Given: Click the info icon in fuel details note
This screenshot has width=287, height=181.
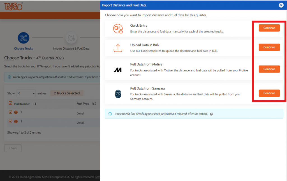Looking at the screenshot, I should (110, 114).
